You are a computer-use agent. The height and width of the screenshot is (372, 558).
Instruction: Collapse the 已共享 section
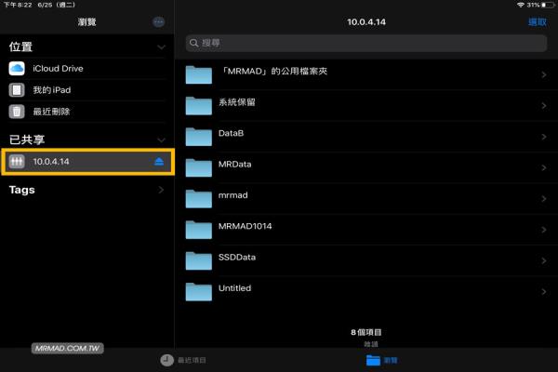pyautogui.click(x=162, y=139)
